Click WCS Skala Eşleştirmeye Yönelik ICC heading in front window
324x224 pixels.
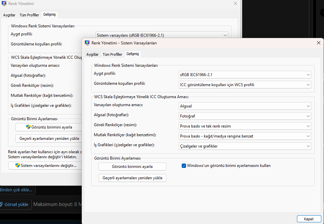[x=141, y=97]
